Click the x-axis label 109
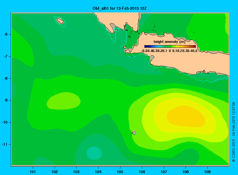Image resolution: width=238 pixels, height=175 pixels. coord(207,172)
